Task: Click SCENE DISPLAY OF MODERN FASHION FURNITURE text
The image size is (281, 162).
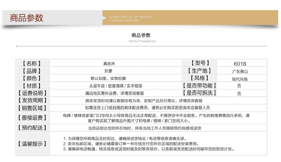Action: [x=131, y=19]
